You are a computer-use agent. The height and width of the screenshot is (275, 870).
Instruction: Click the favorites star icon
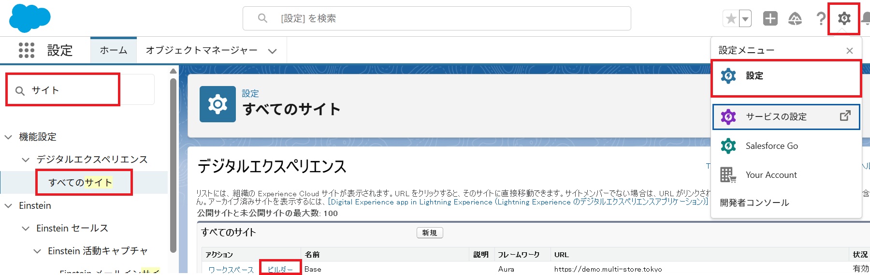pyautogui.click(x=731, y=19)
